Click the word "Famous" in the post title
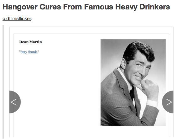The width and height of the screenshot is (174, 139). pyautogui.click(x=99, y=7)
